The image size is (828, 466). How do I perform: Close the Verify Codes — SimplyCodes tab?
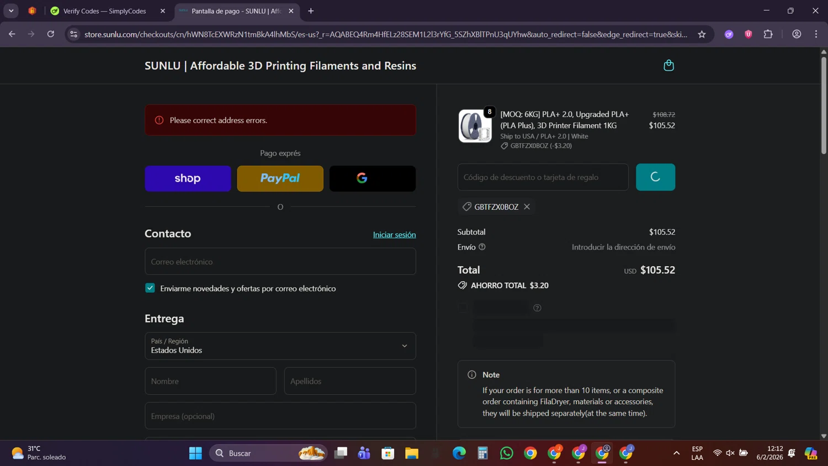tap(162, 11)
